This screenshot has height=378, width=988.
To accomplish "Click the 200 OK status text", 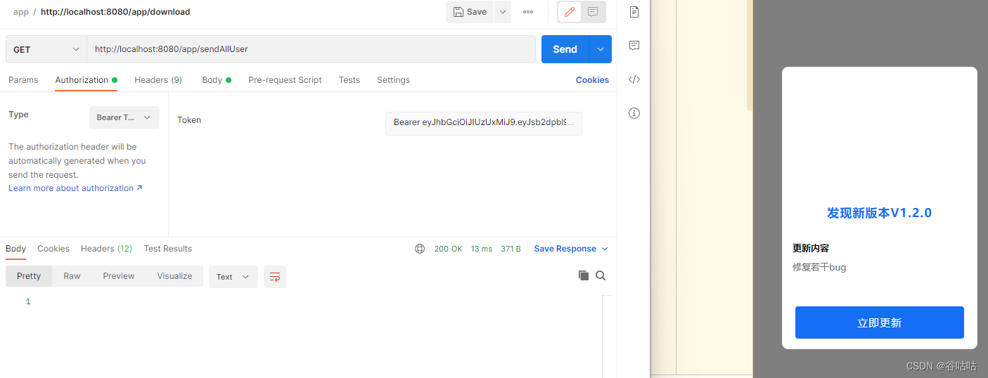I will coord(448,249).
